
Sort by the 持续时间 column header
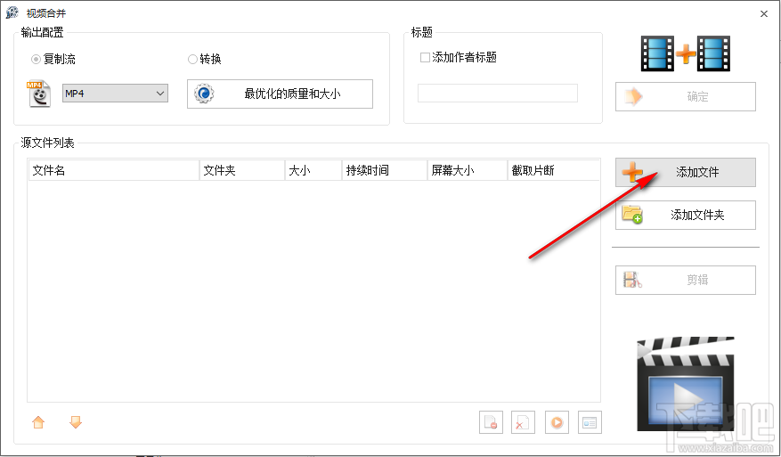(385, 170)
